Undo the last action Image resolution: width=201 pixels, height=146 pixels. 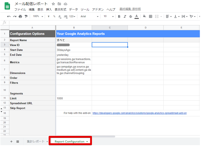tap(9, 17)
